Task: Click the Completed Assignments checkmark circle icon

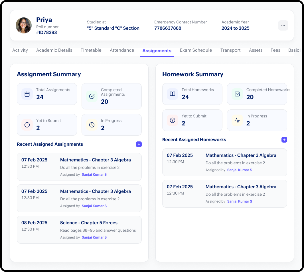Action: [x=92, y=96]
